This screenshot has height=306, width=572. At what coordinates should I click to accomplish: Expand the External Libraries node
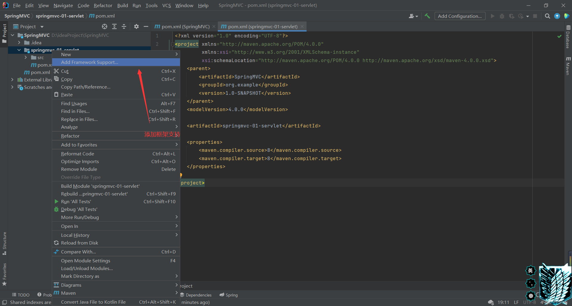12,80
